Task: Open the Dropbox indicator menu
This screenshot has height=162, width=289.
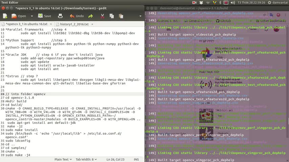Action: pyautogui.click(x=201, y=3)
